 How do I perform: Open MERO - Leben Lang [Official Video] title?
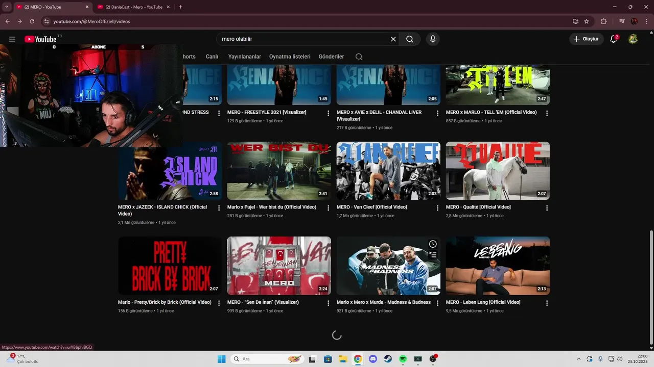click(x=483, y=302)
